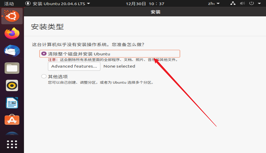The height and width of the screenshot is (153, 266).
Task: Open the Ubuntu installer icon in the dock
Action: tap(12, 16)
